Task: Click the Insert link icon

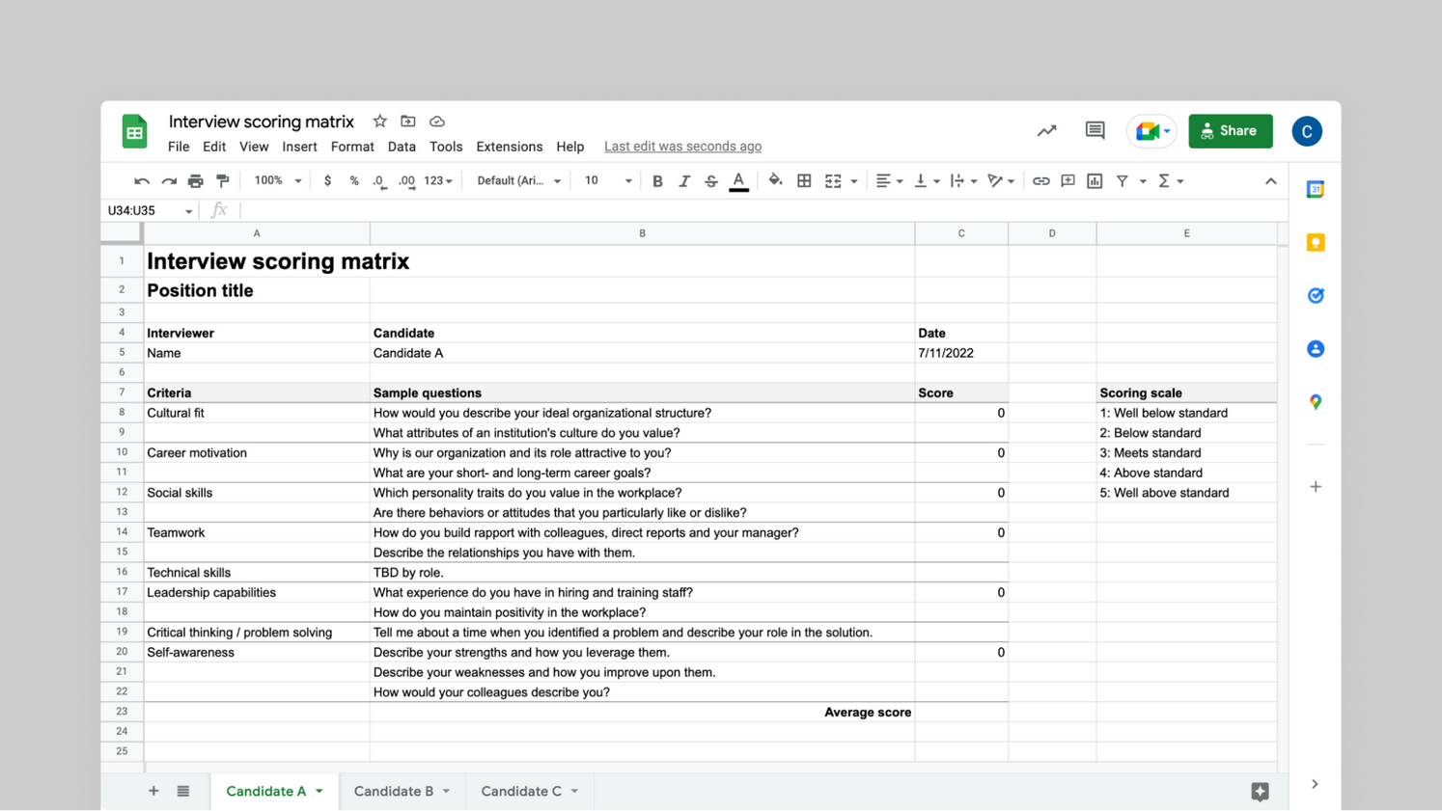Action: pos(1041,180)
